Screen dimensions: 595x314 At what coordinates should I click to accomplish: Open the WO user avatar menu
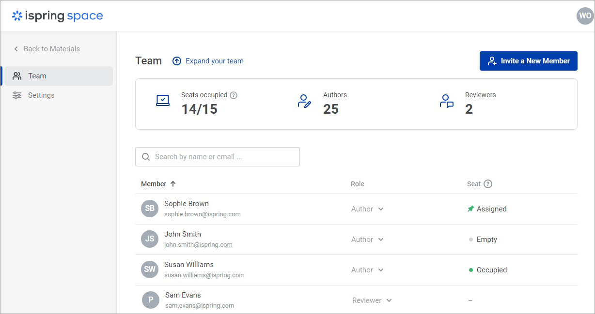(585, 16)
